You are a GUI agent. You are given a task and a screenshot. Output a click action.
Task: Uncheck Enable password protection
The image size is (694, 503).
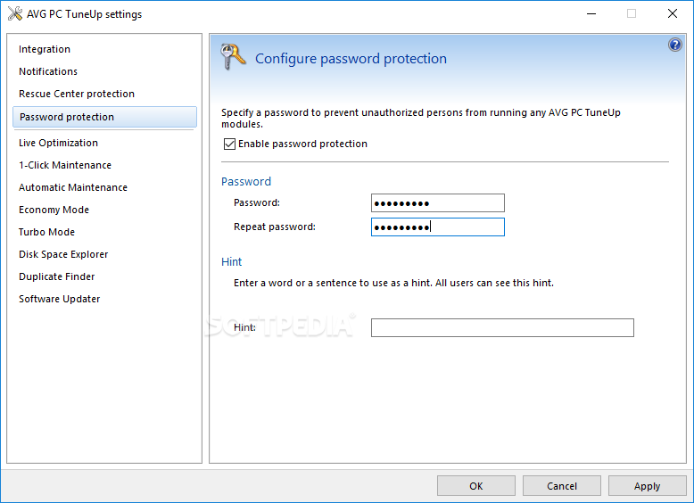coord(229,144)
